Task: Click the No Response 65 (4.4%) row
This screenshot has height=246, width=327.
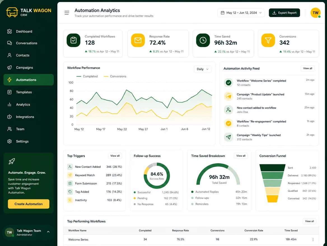Action: 156,204
